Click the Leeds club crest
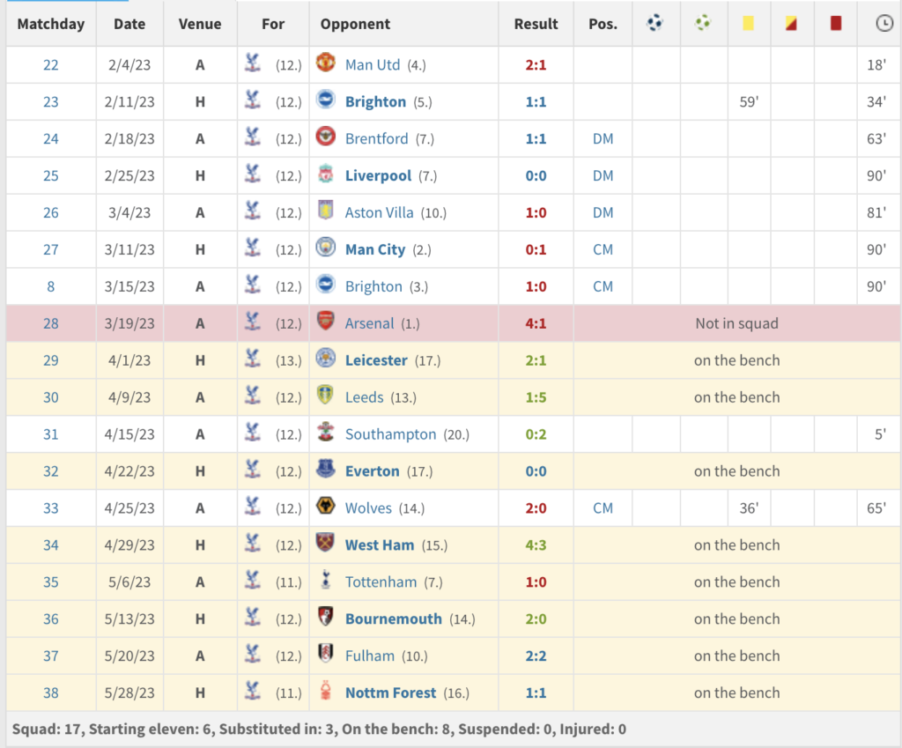Image resolution: width=902 pixels, height=748 pixels. [x=326, y=394]
